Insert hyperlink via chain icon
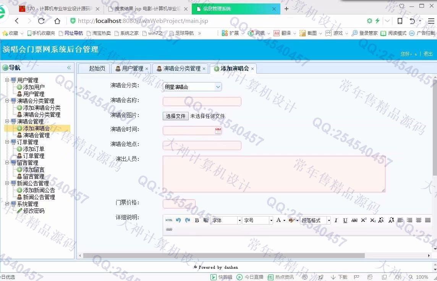The height and width of the screenshot is (281, 437). (169, 229)
